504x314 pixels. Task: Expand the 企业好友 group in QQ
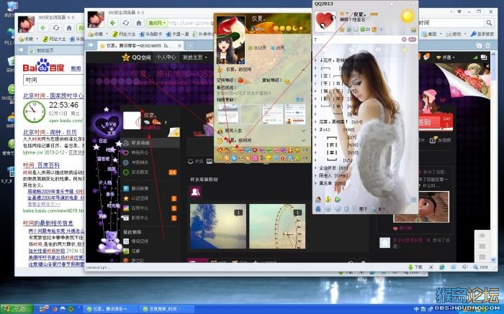coord(331,168)
